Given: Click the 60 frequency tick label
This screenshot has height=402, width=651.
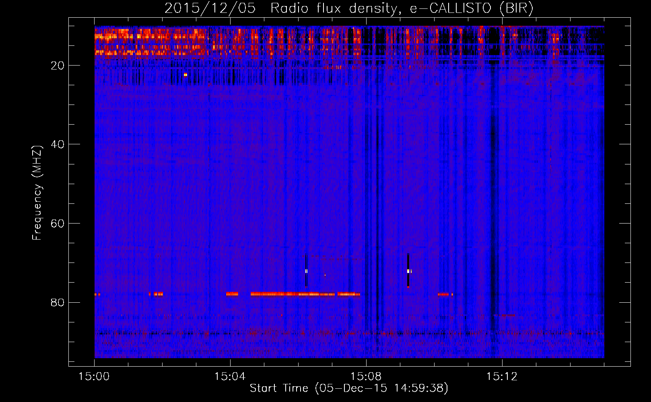Looking at the screenshot, I should pos(58,224).
